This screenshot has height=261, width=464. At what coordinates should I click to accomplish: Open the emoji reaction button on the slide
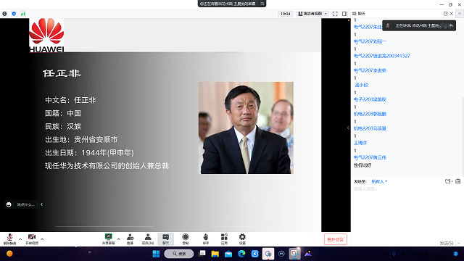point(9,204)
